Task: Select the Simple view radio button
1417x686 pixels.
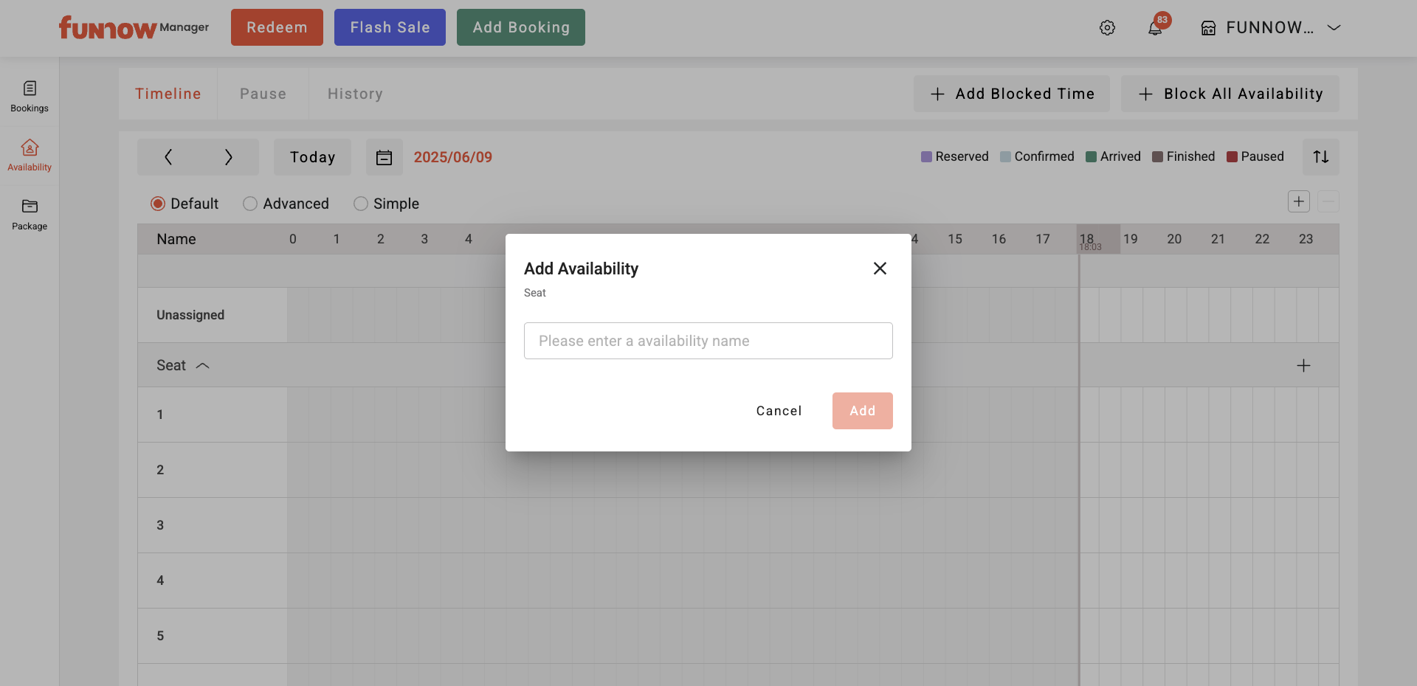Action: [x=361, y=204]
